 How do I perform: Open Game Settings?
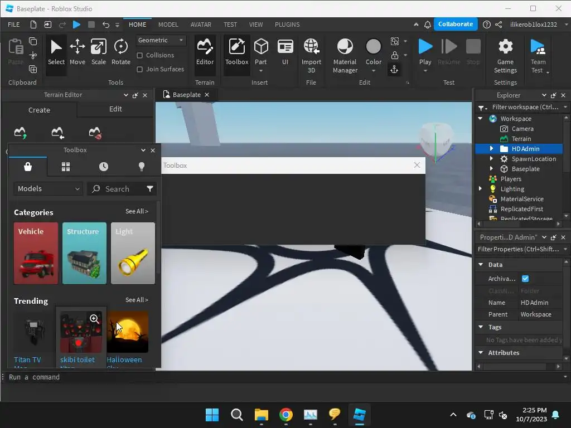[505, 56]
